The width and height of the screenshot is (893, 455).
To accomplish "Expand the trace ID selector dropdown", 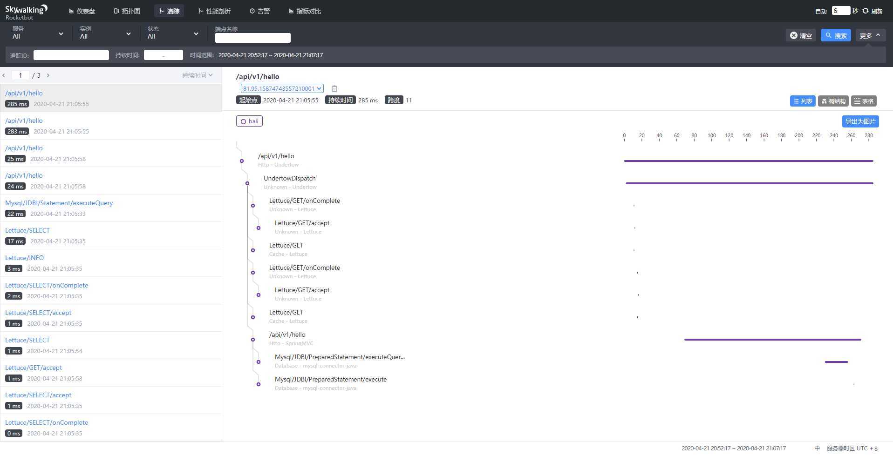I will click(282, 88).
